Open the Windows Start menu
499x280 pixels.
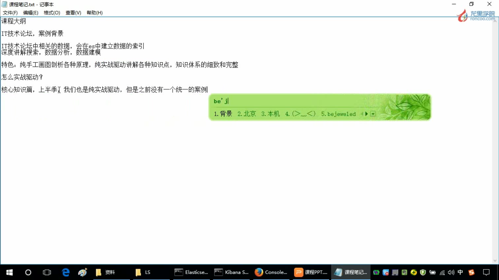click(9, 272)
